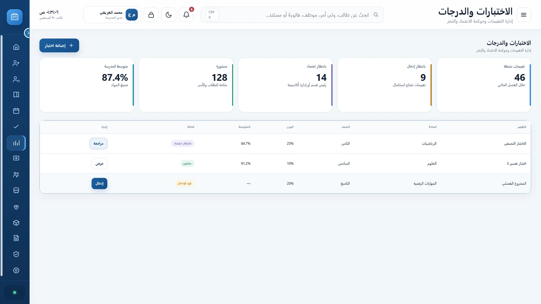Open the home dashboard icon in sidebar

(16, 47)
